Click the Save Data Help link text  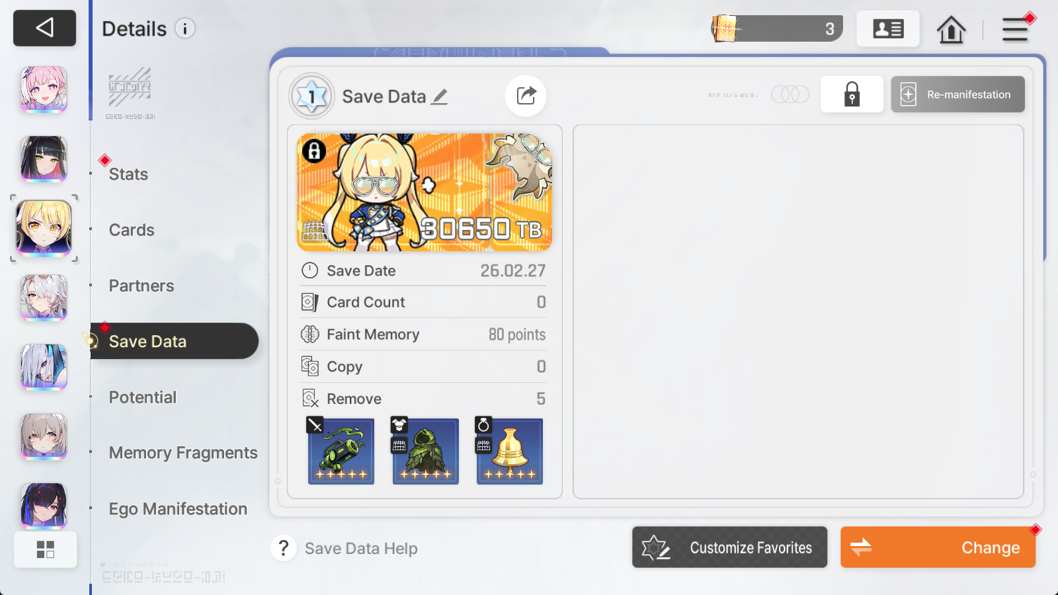[361, 548]
